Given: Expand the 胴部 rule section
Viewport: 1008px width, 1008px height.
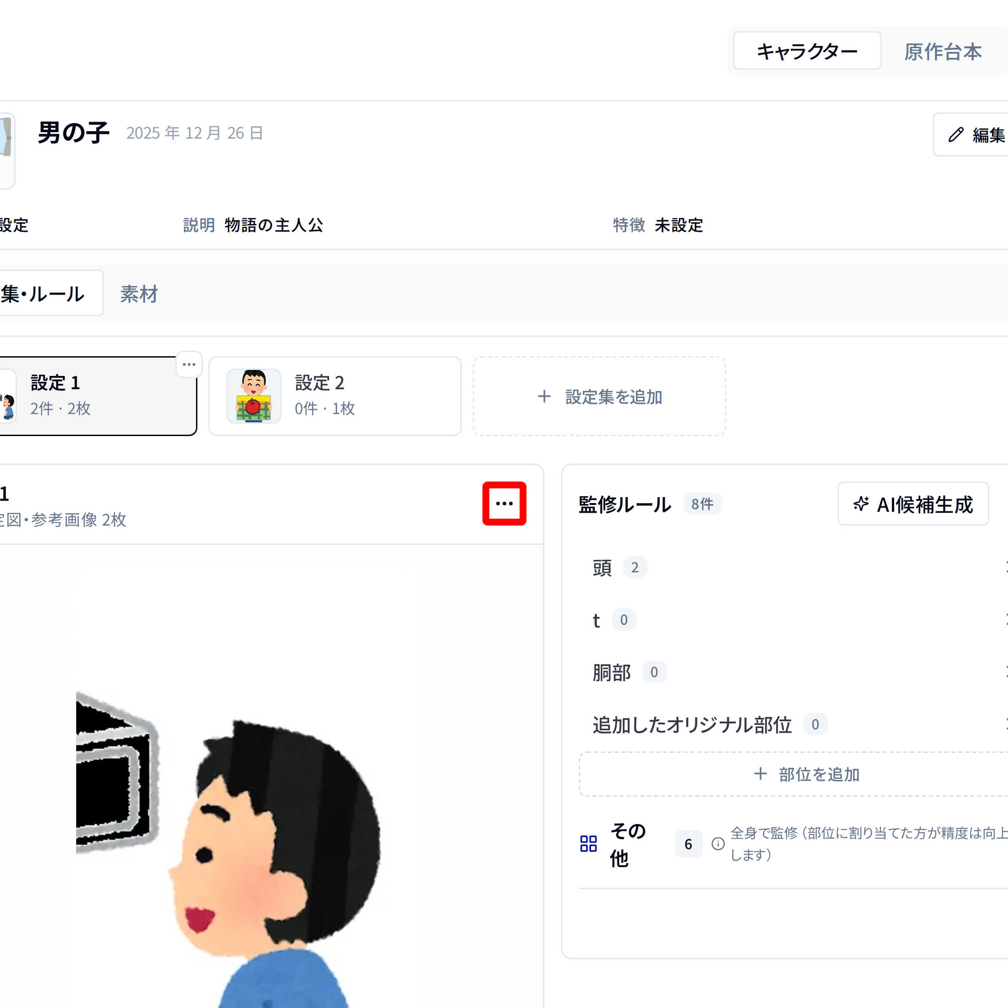Looking at the screenshot, I should 793,672.
